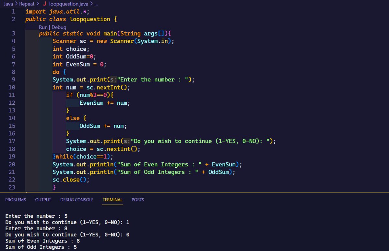
Task: Click 'int OddSum=0;' declaration
Action: (75, 57)
